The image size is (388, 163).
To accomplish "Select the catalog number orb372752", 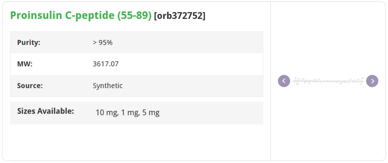I will [179, 16].
